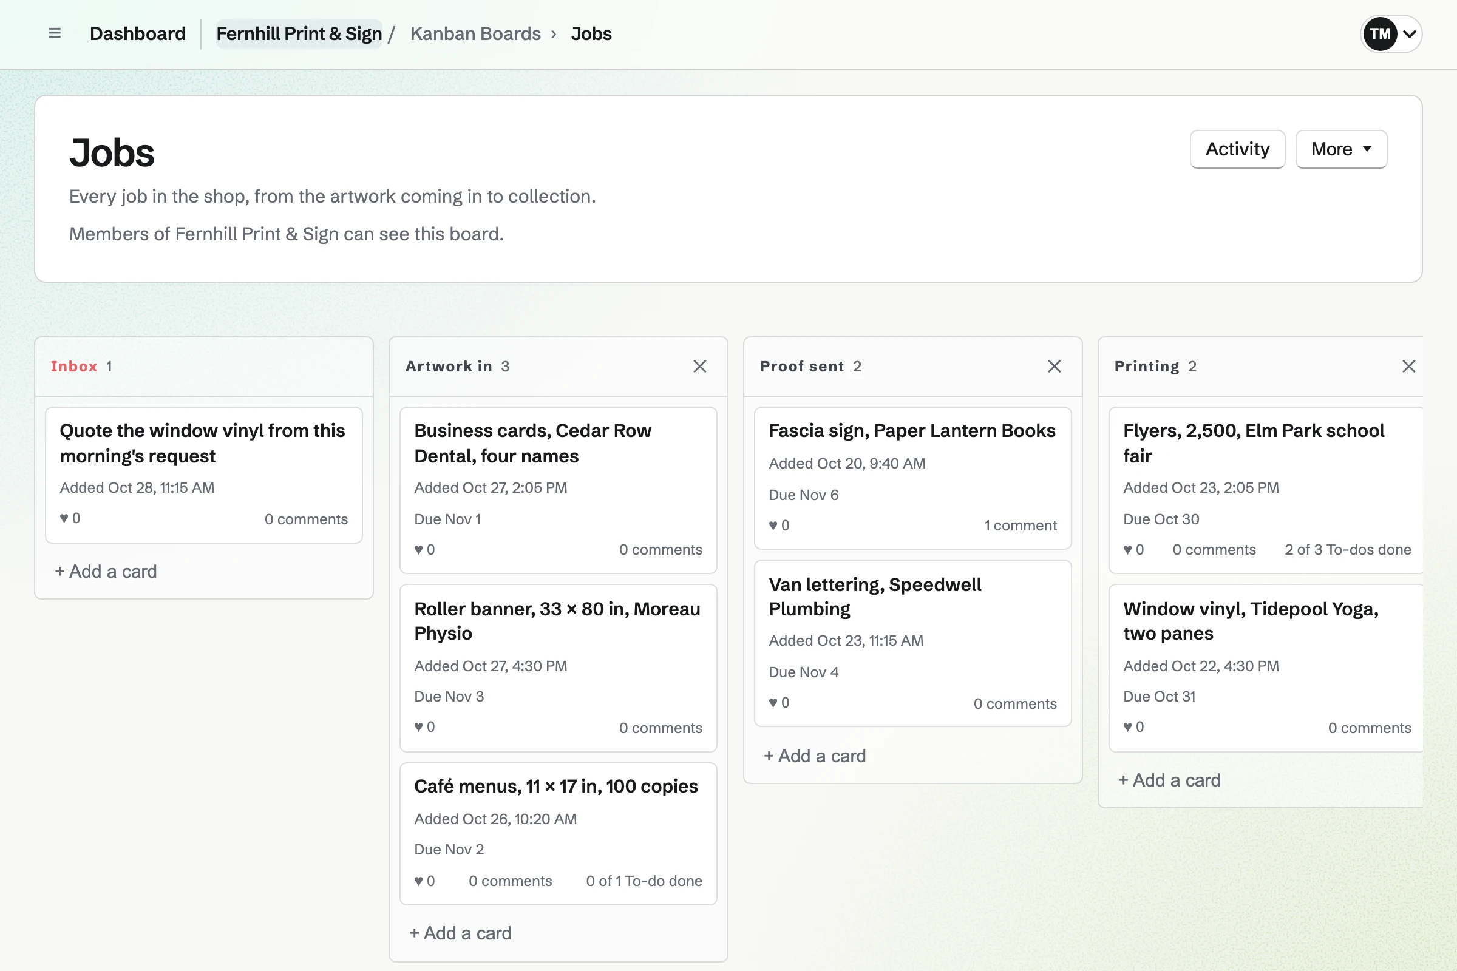Select the Artwork in column title
Image resolution: width=1457 pixels, height=971 pixels.
[x=449, y=366]
